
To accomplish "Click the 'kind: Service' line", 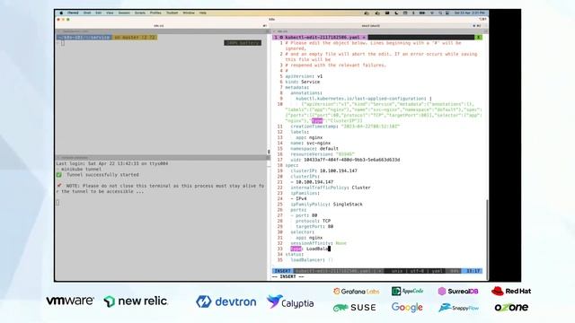I will click(304, 82).
